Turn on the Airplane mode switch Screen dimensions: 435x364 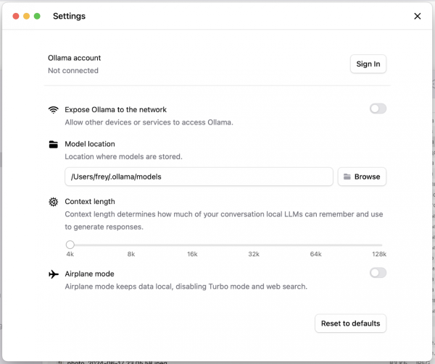378,273
